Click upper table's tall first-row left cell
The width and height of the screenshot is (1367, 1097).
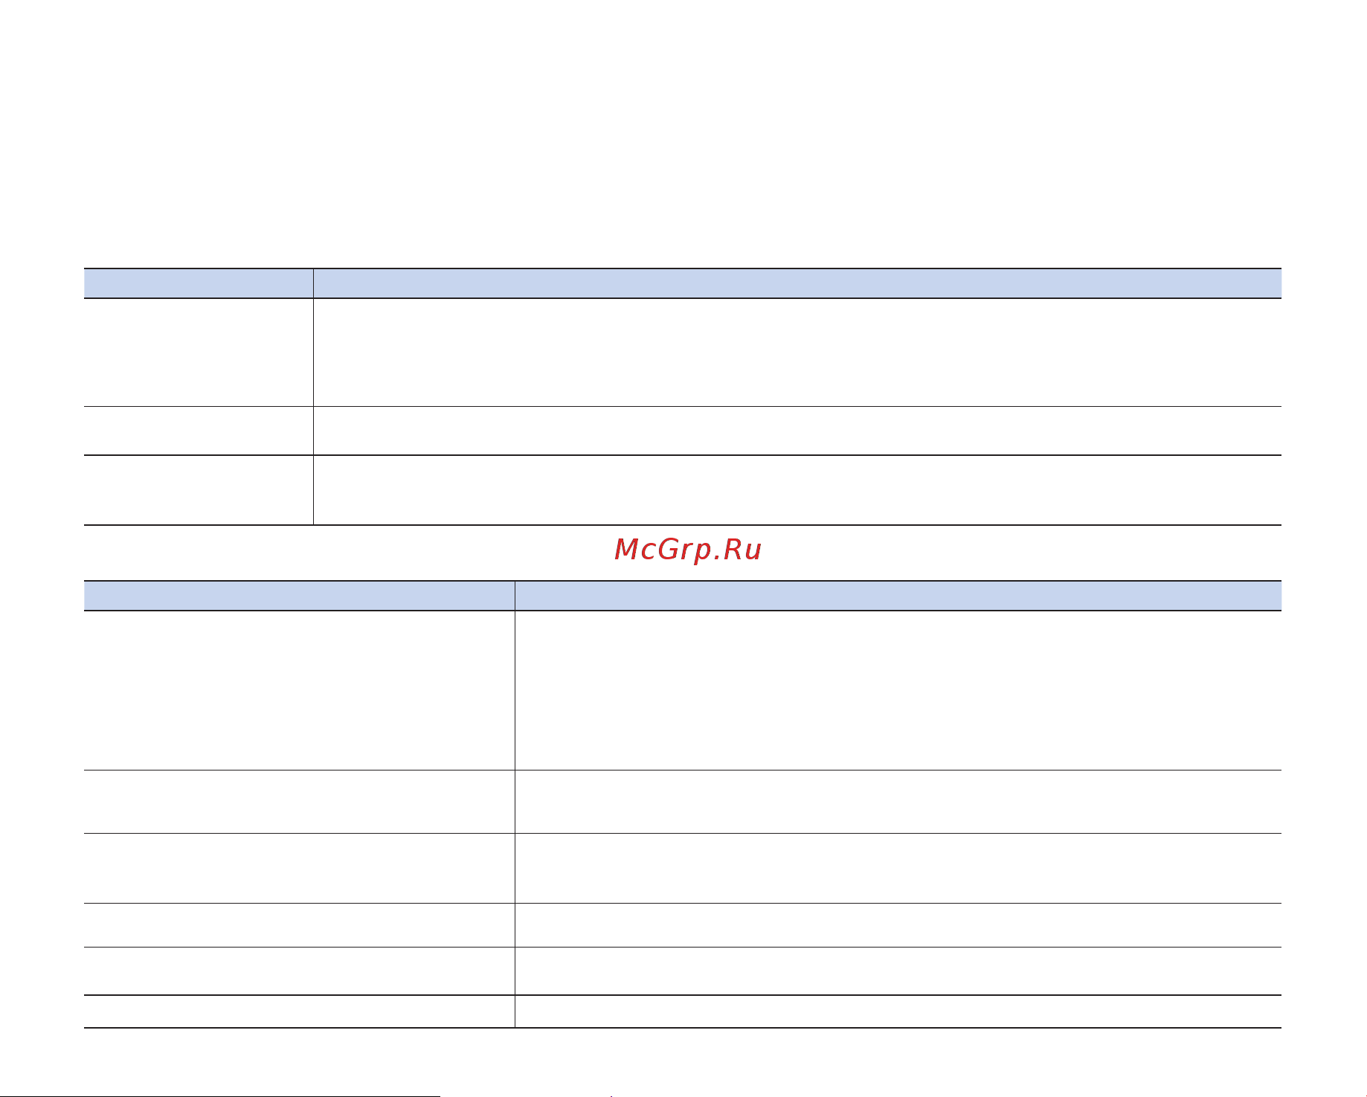point(199,353)
